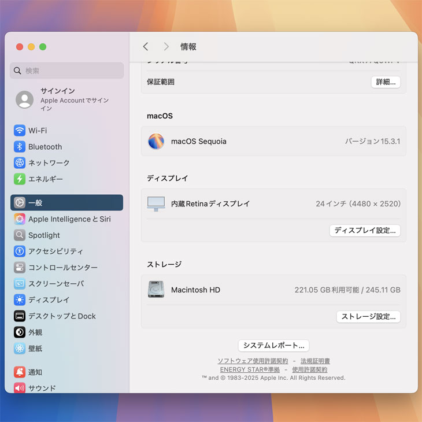Screen dimensions: 422x422
Task: Open 法規証明書 link
Action: [x=315, y=361]
